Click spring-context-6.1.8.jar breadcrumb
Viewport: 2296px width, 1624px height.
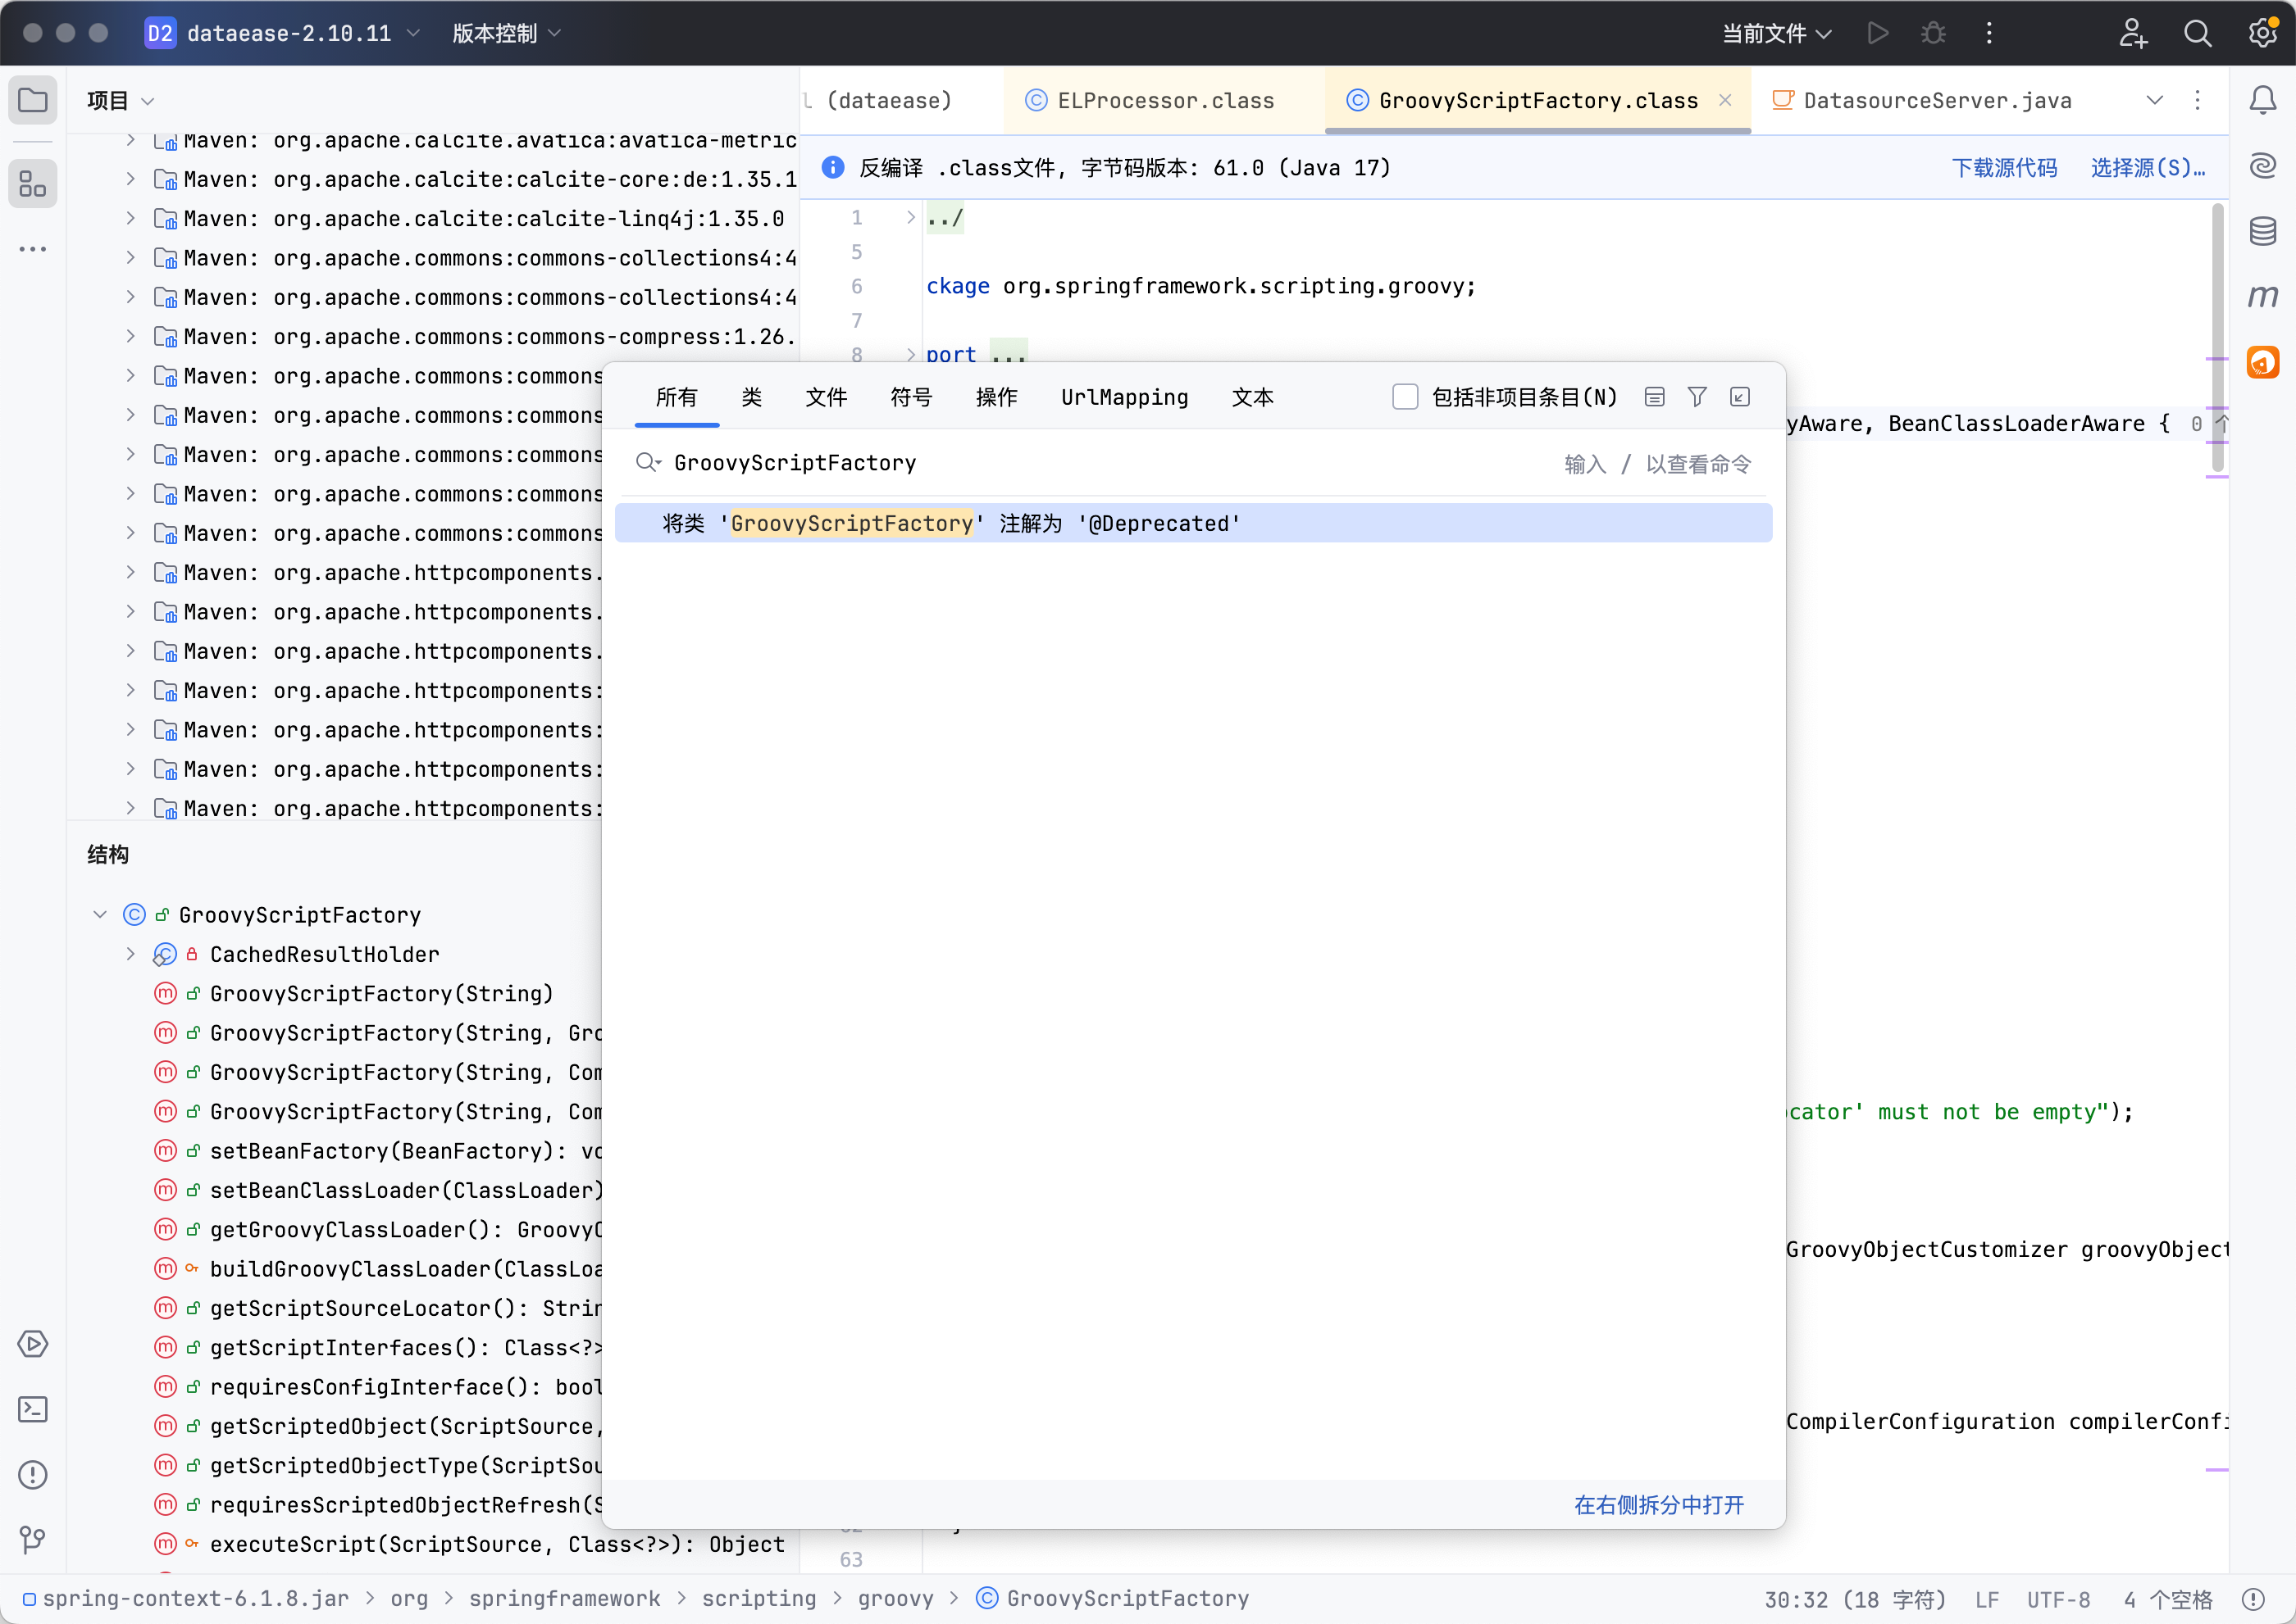coord(186,1599)
